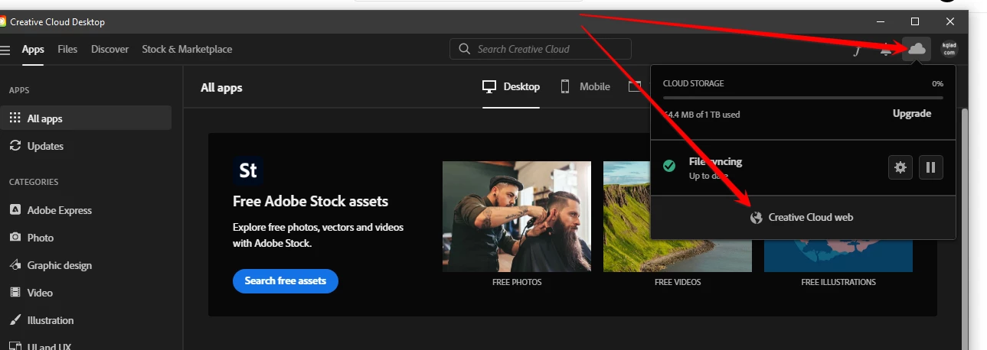Click the FREE ILLUSTRATIONS caption
The image size is (987, 350).
838,282
